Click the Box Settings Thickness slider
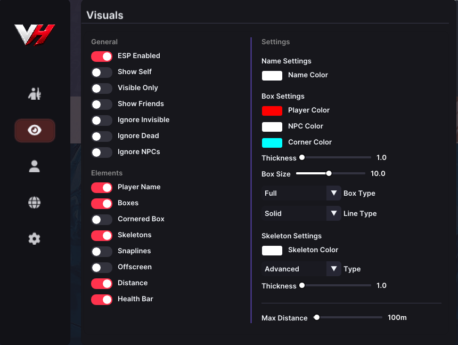Screen dimensions: 458x345 336,158
